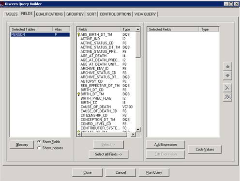The image size is (240, 181).
Task: Select the BEG_EFFECTIVE_DT_TM field
Action: pos(100,86)
